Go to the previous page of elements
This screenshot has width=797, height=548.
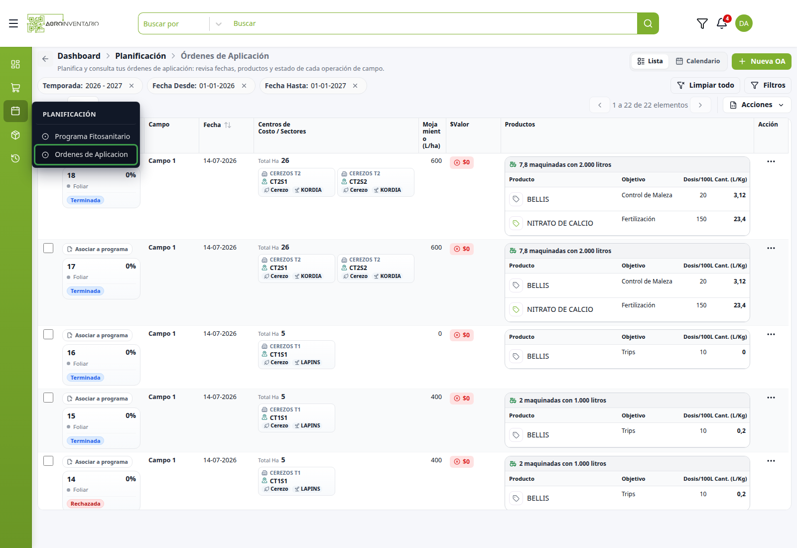point(600,105)
